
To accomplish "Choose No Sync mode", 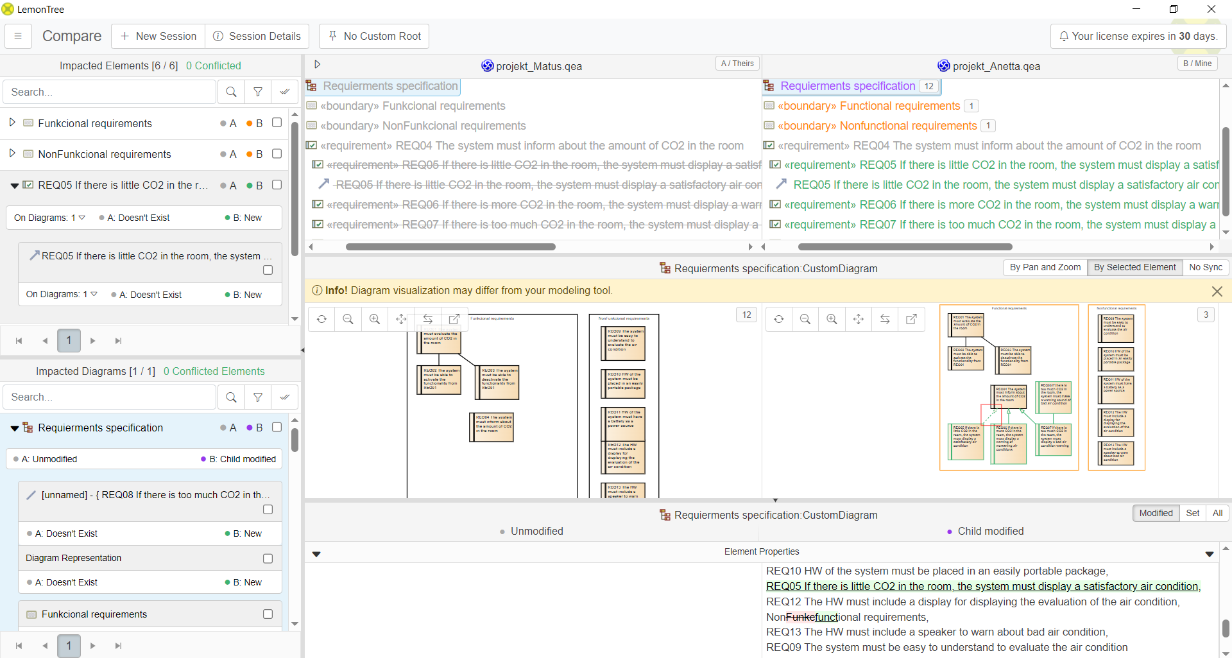I will click(1205, 267).
